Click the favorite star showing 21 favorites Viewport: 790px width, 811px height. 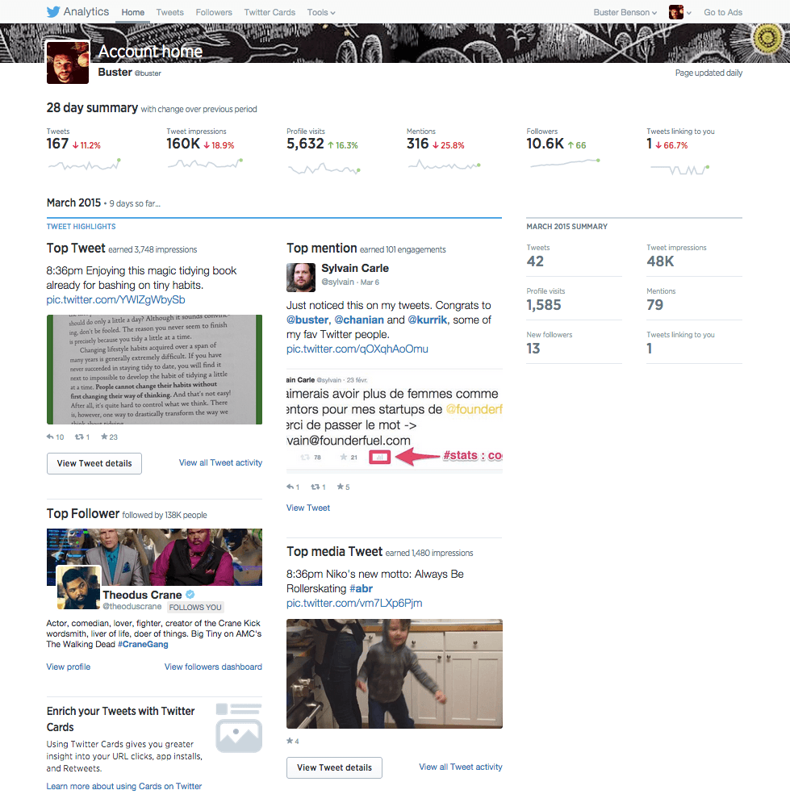point(343,457)
